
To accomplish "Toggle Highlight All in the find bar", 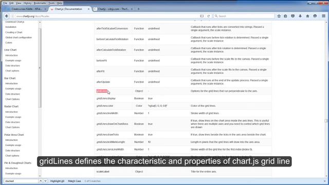I will (57, 181).
